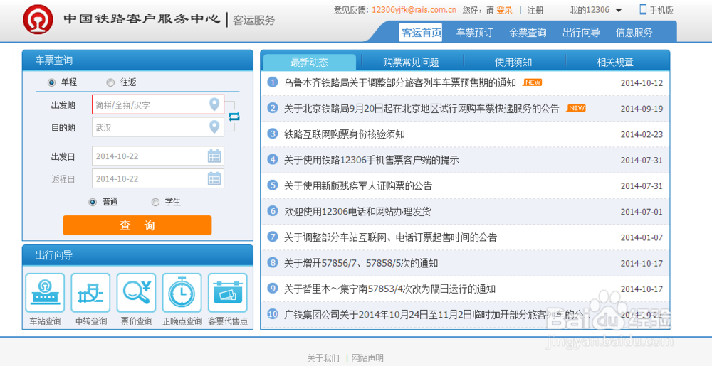
Task: Click location pin icon in departure field
Action: pos(214,104)
